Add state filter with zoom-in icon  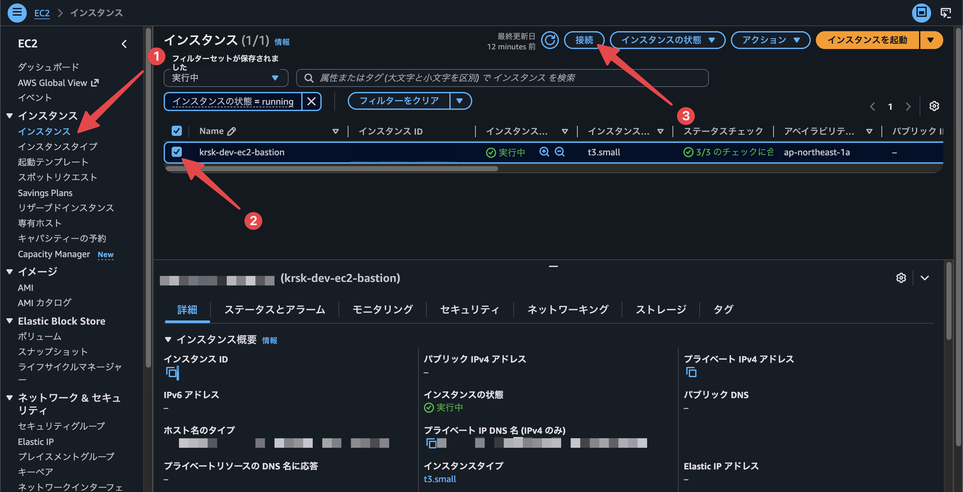(x=544, y=152)
